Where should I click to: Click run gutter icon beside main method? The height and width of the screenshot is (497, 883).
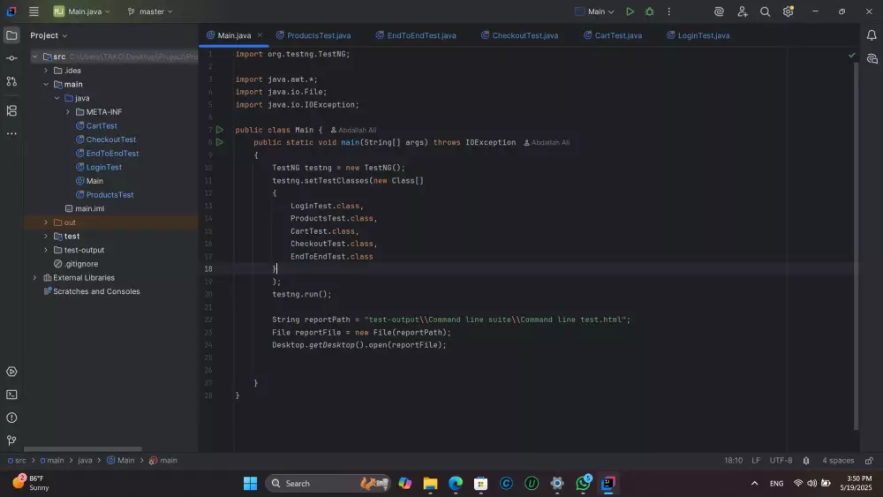[220, 142]
